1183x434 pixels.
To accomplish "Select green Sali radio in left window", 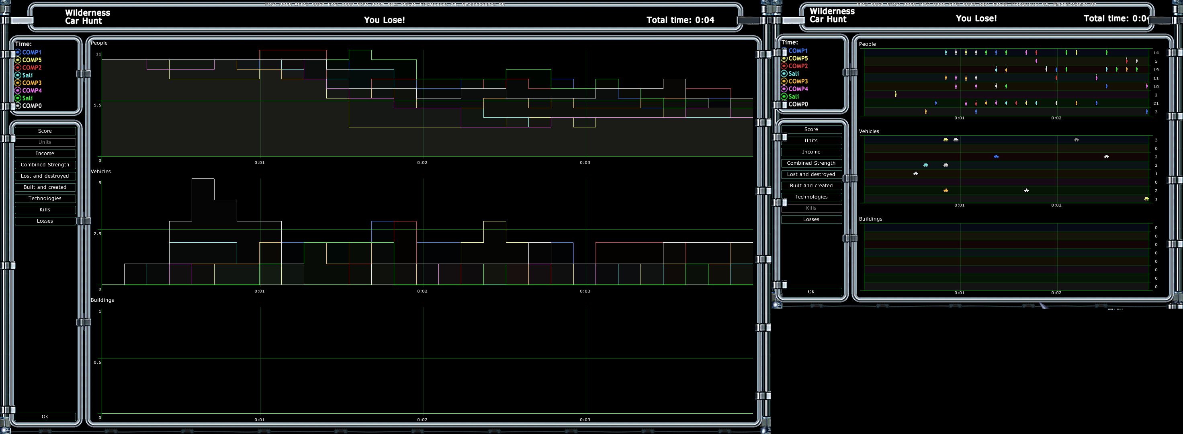I will pos(18,98).
